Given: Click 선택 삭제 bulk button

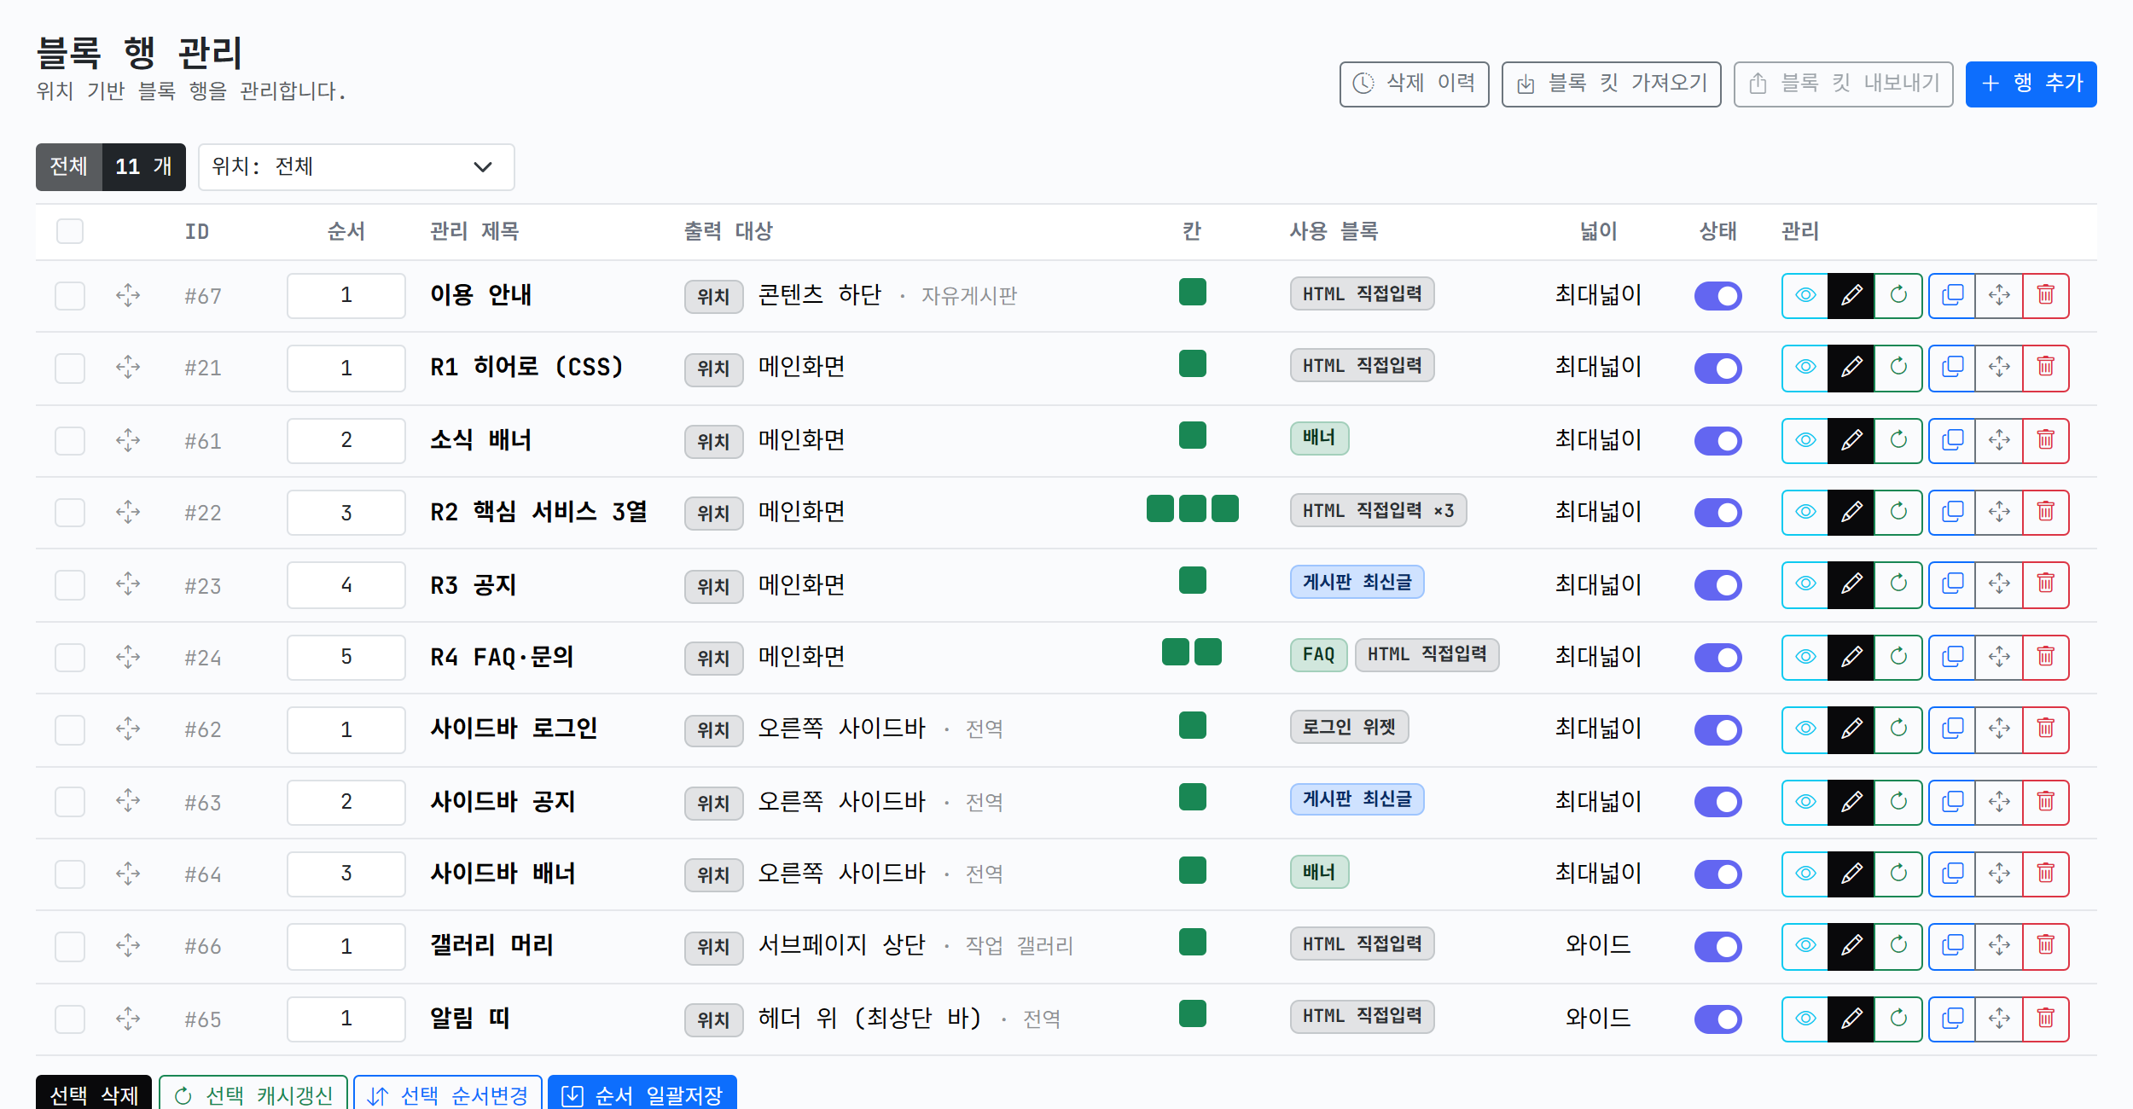Looking at the screenshot, I should tap(94, 1094).
